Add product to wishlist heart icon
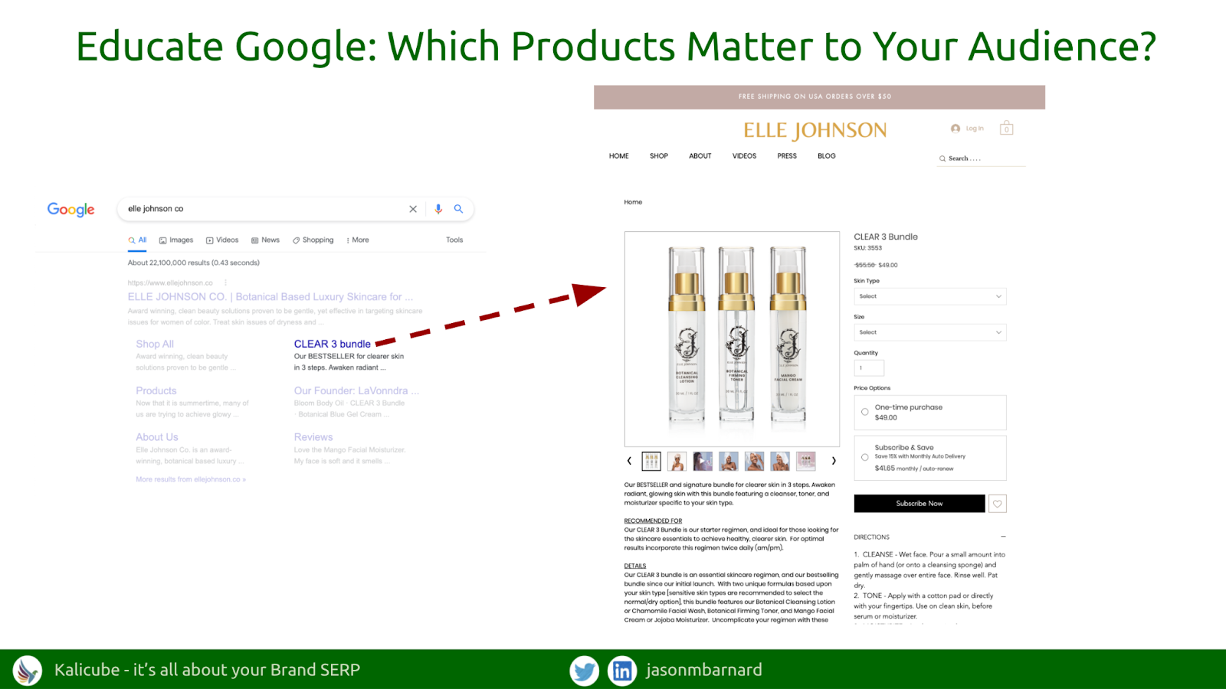This screenshot has width=1226, height=689. click(997, 504)
